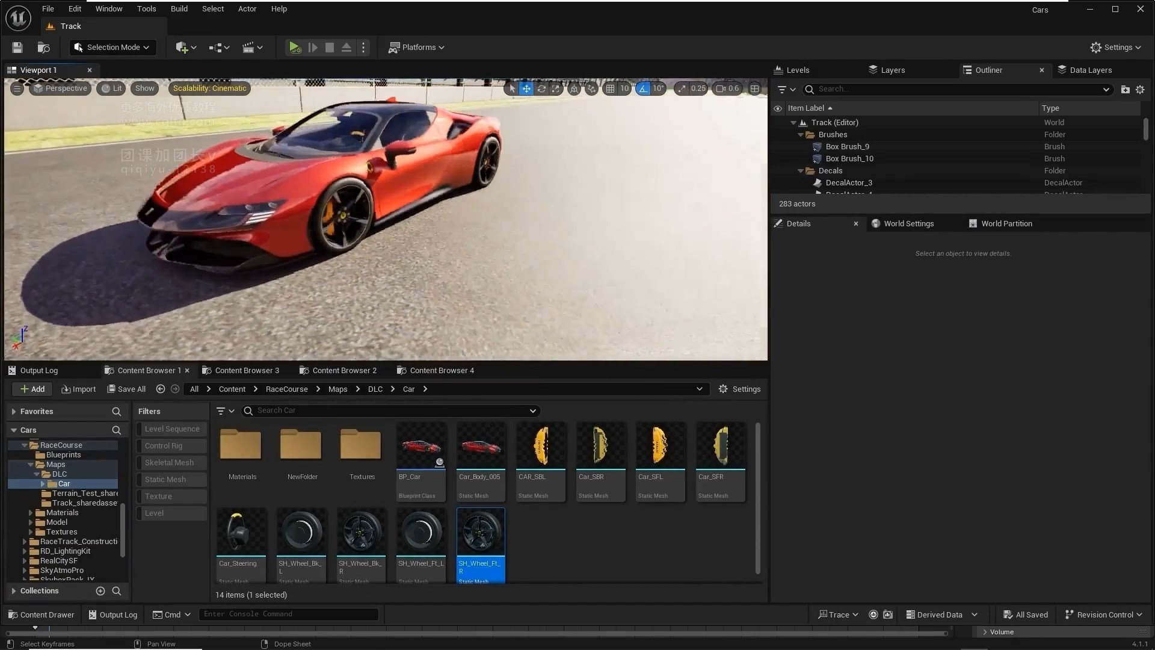Click the Eject from player button

click(346, 48)
